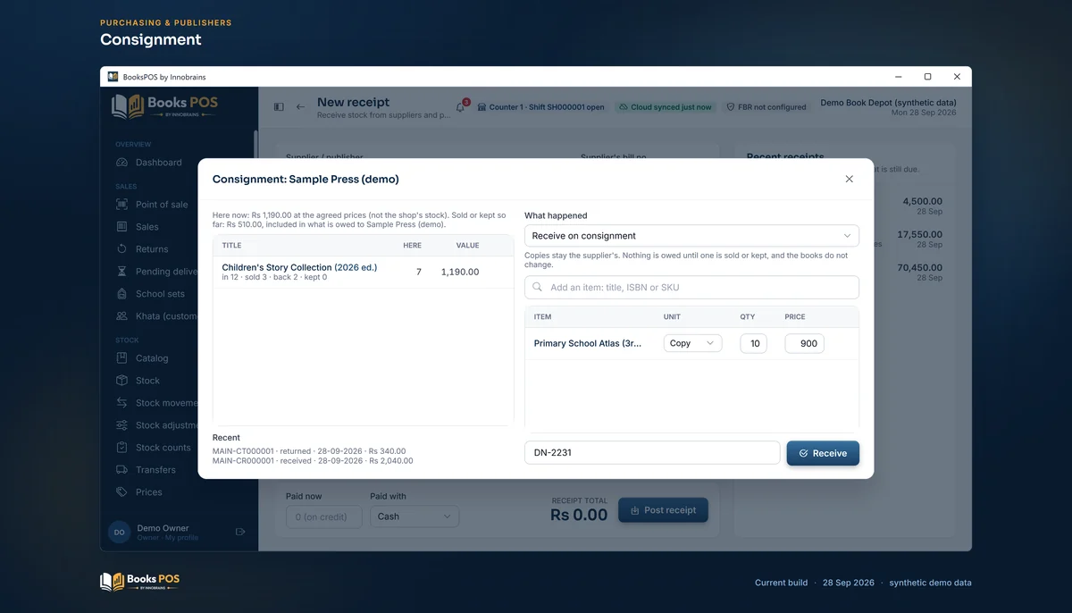Open the Stock movements arrows icon
Screen dimensions: 1072x613
(x=121, y=403)
